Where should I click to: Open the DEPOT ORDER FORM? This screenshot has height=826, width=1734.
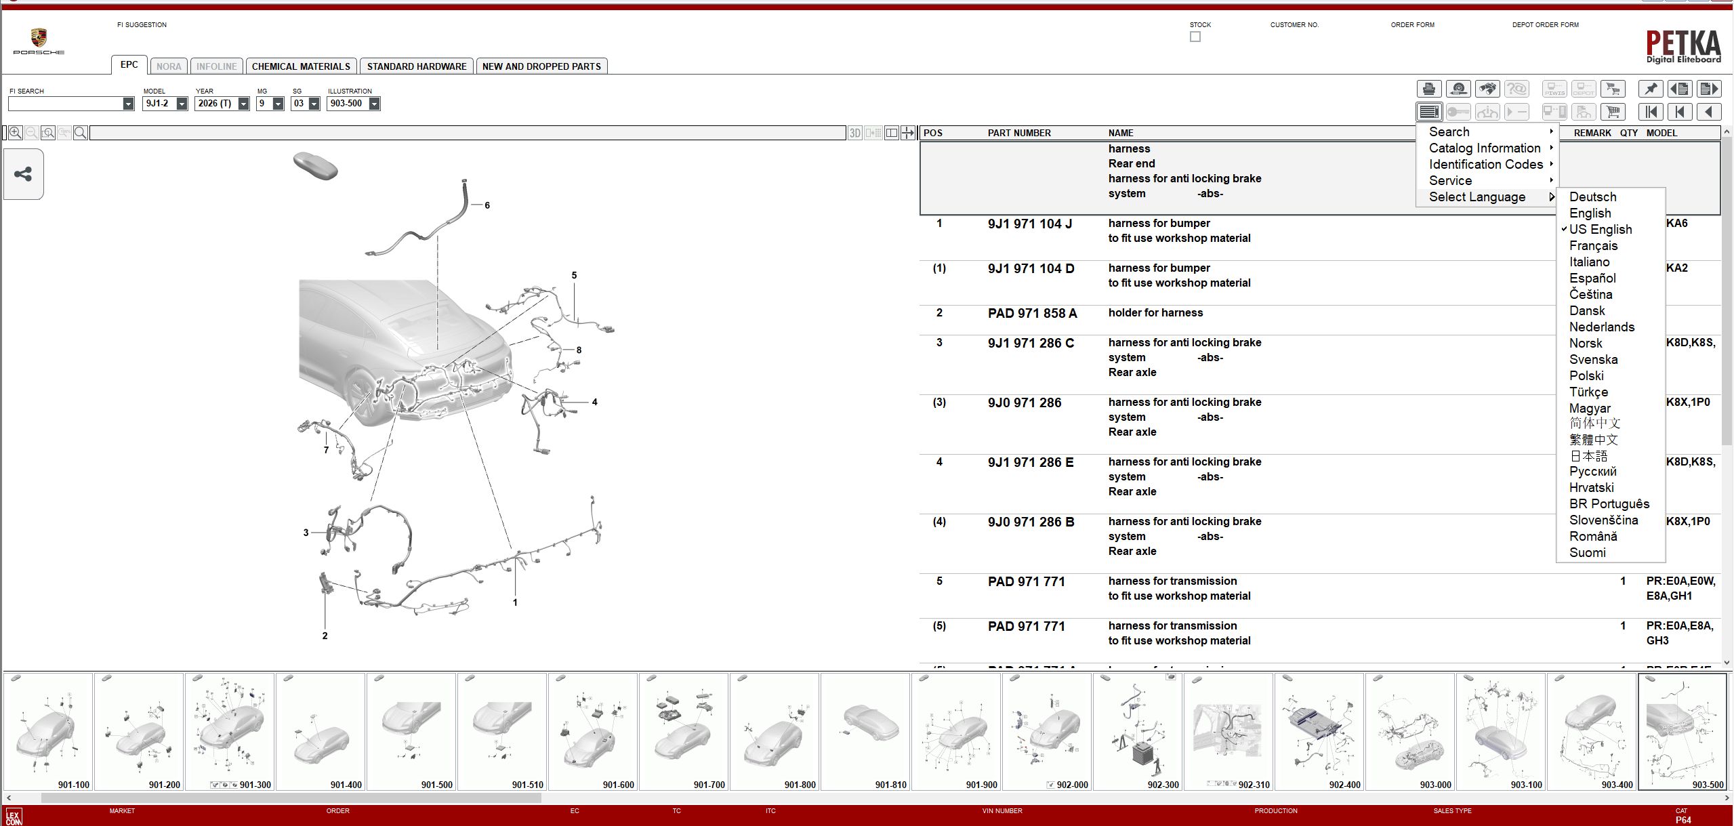[1545, 25]
